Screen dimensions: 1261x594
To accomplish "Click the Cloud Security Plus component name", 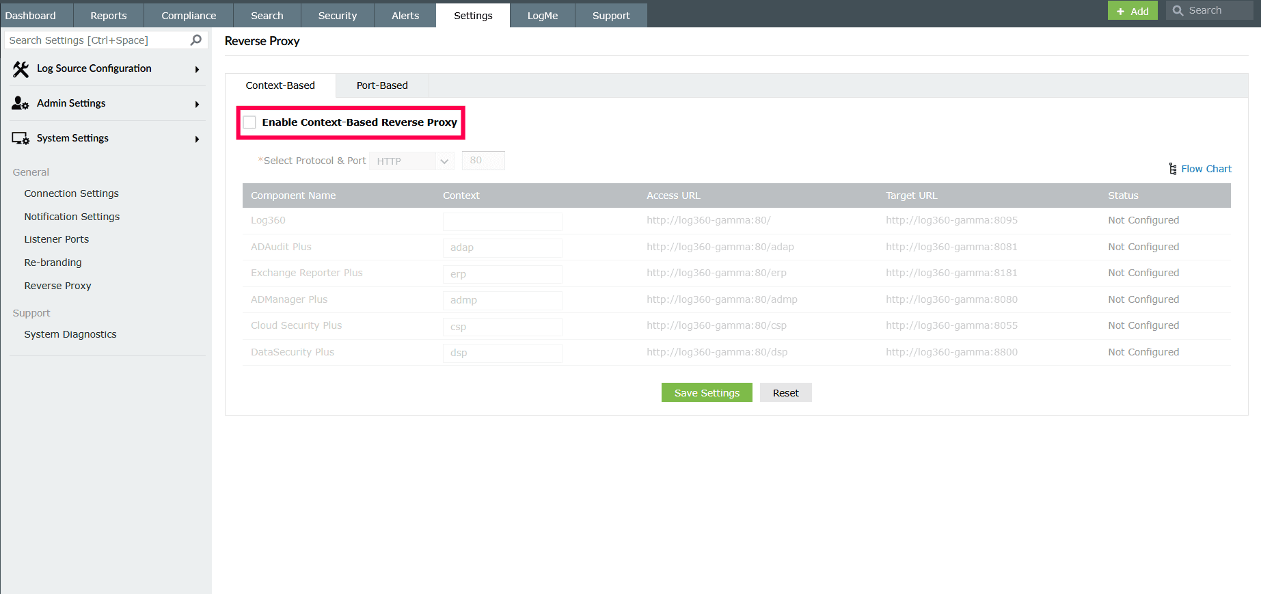I will (296, 325).
